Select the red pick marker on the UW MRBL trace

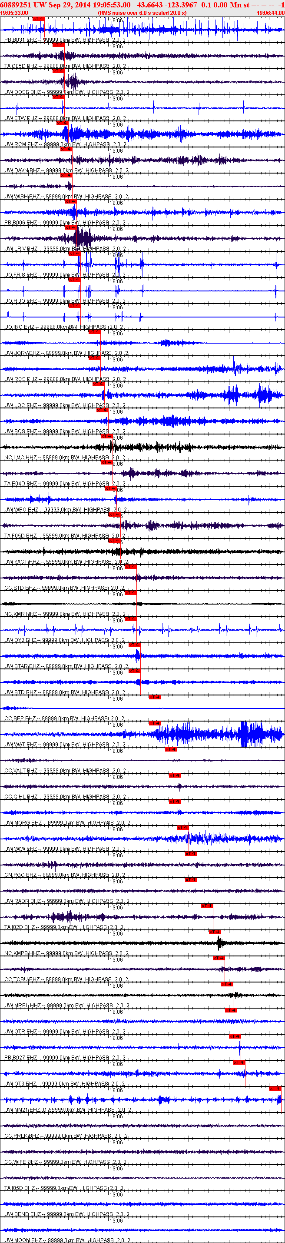[227, 984]
